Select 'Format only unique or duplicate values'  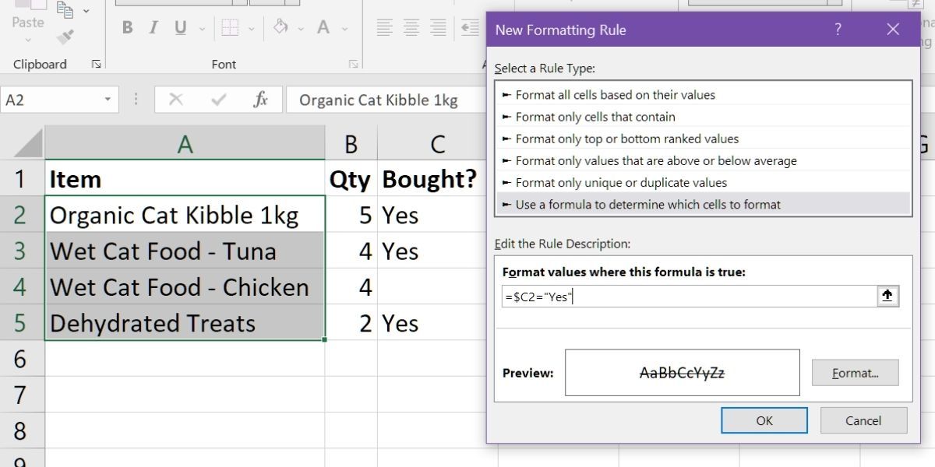[x=621, y=182]
